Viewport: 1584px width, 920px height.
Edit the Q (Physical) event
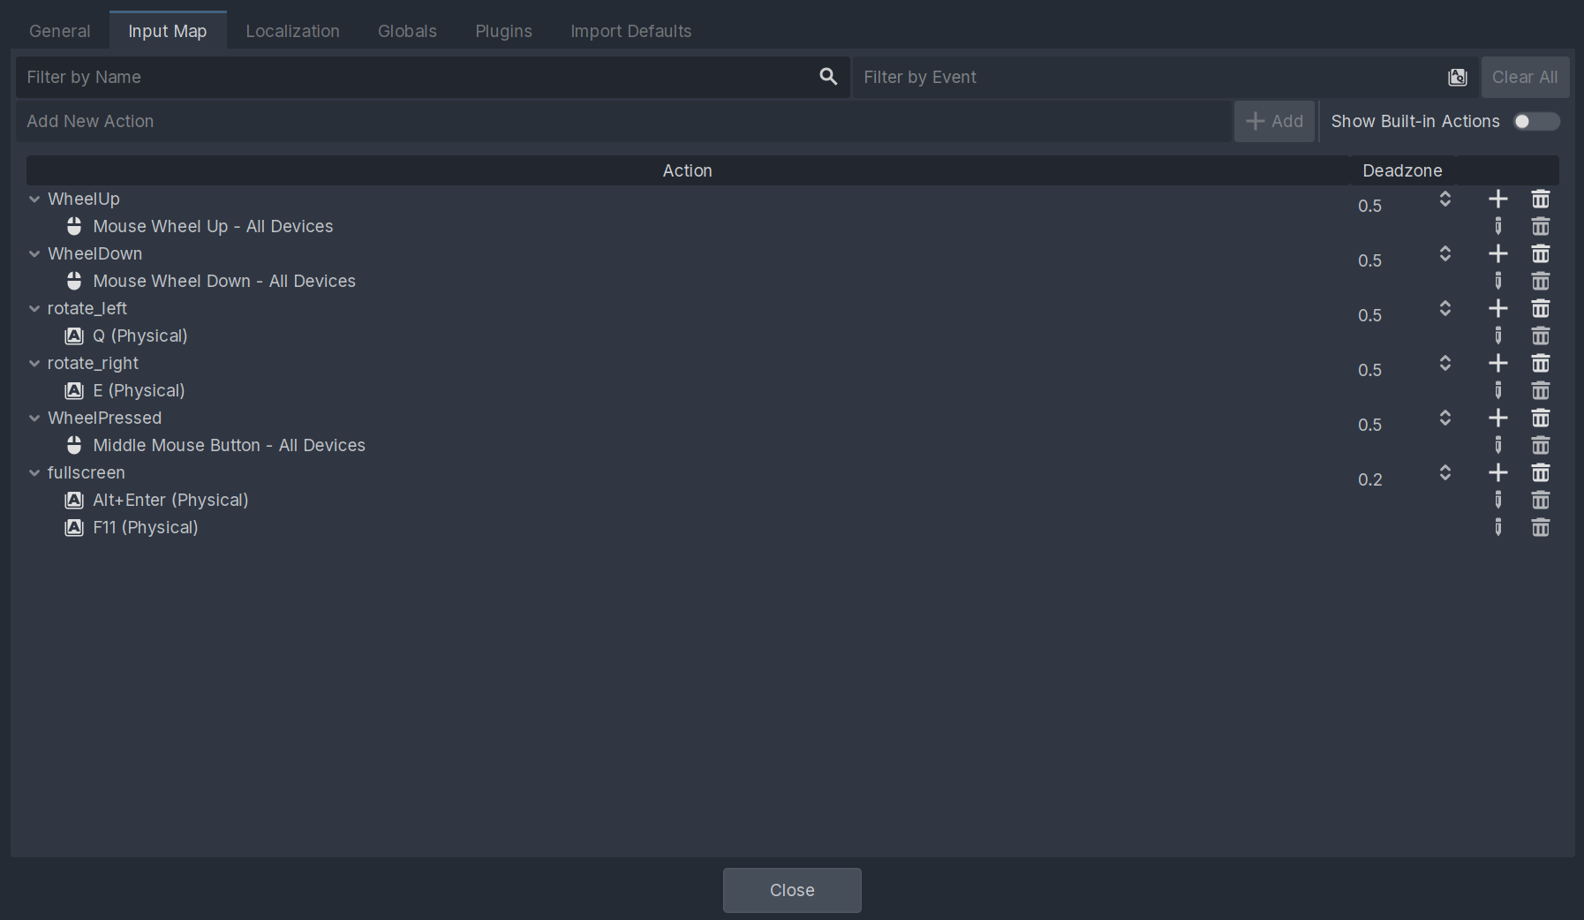[1497, 336]
